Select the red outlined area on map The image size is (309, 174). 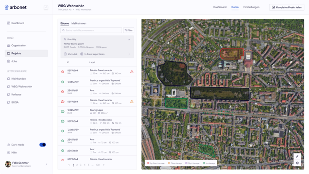coord(232,54)
